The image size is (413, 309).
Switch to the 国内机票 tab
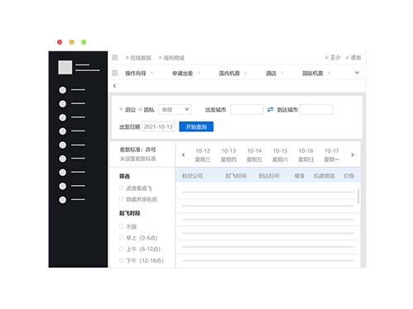(229, 74)
